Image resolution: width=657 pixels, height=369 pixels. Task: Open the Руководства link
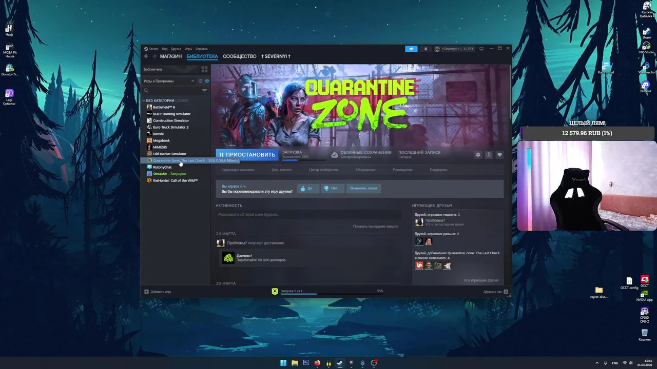(402, 170)
